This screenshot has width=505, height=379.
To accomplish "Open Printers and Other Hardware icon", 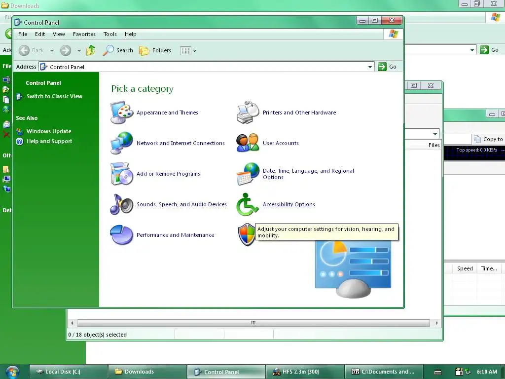I will coord(248,113).
